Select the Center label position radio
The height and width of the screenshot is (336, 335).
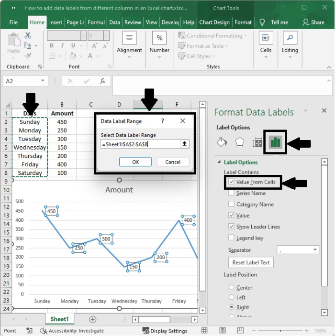231,287
